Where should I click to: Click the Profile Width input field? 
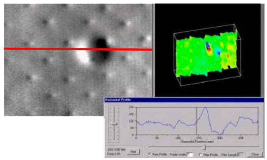tap(190, 155)
